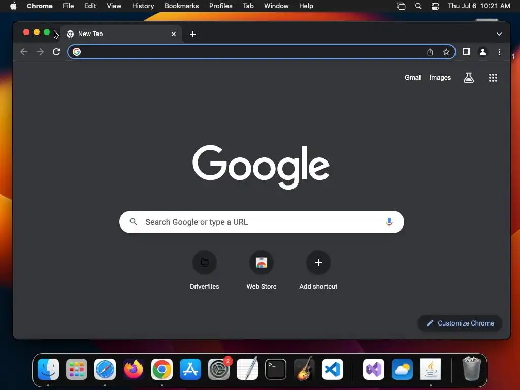Screen dimensions: 520x390
Task: Open the Tab menu
Action: coord(248,6)
